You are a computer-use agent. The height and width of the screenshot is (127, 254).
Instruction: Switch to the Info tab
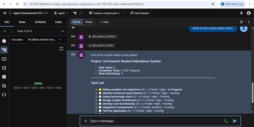point(7,22)
